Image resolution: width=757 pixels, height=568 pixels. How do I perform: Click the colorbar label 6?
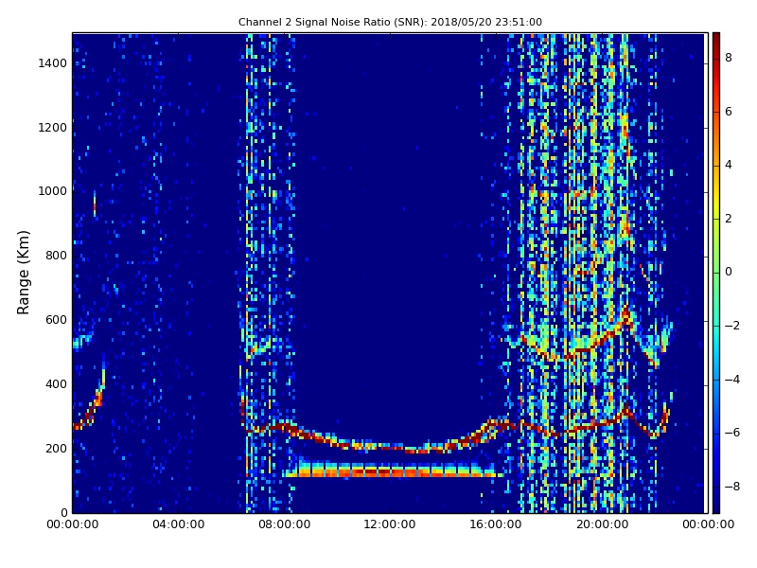729,112
